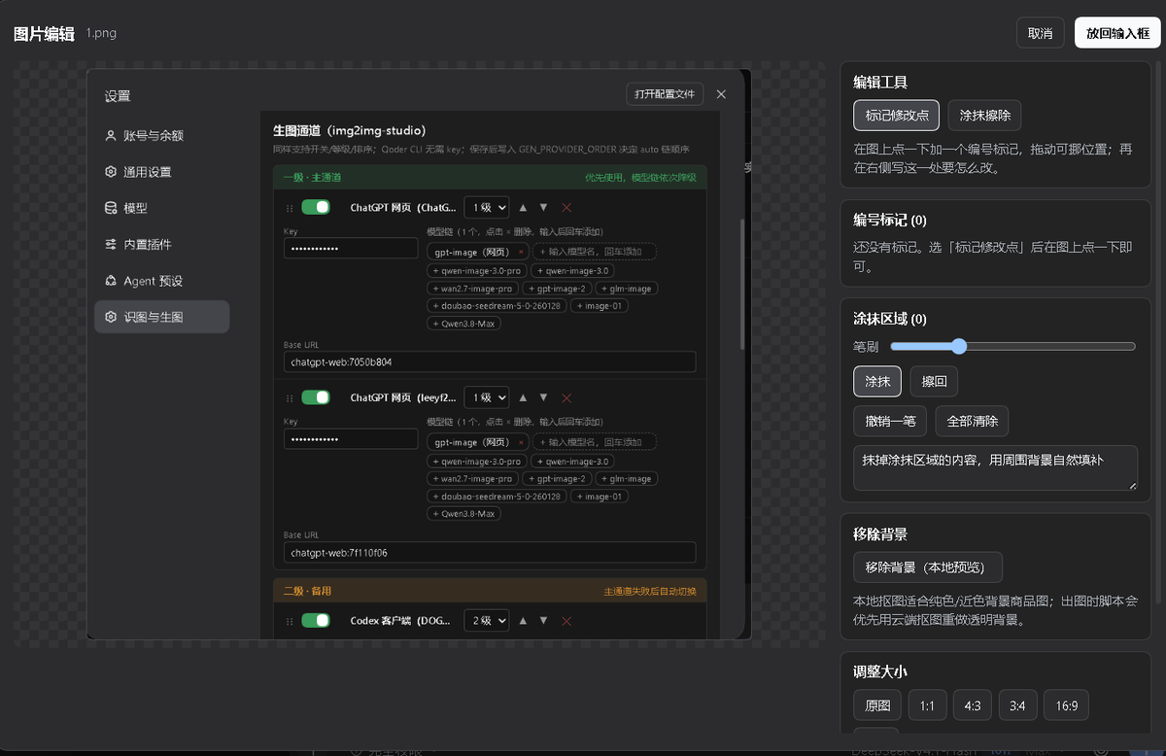Click 全部清除 to clear all strokes

click(973, 422)
